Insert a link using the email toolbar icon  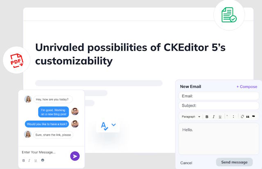242,117
